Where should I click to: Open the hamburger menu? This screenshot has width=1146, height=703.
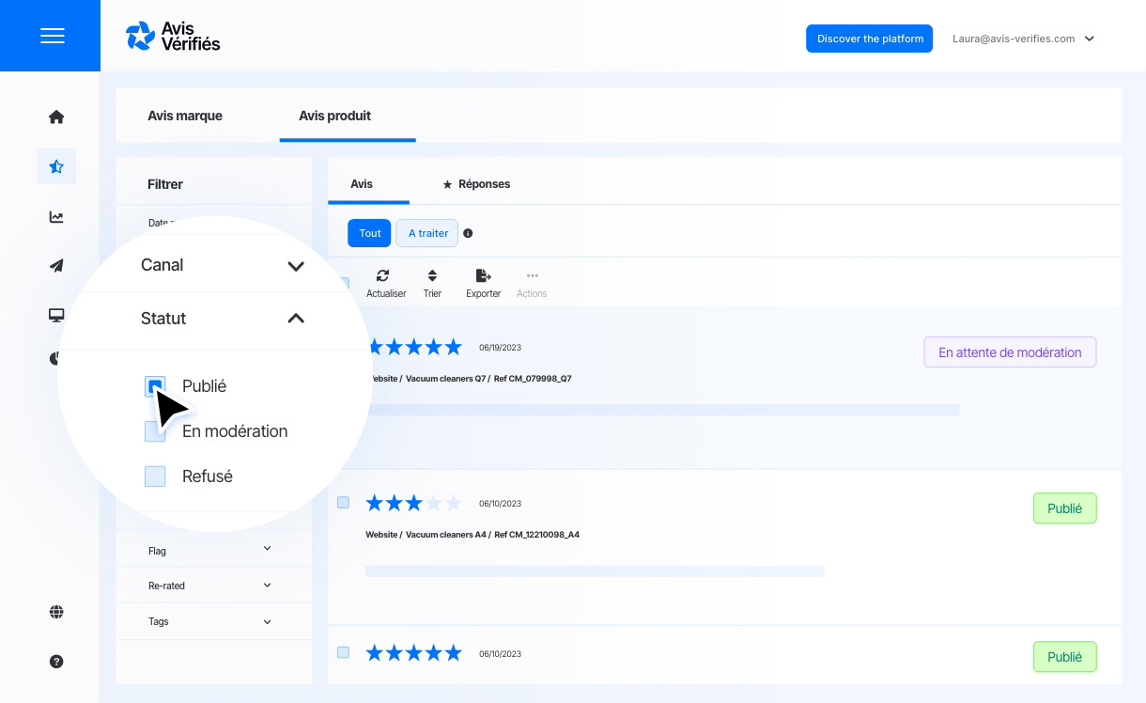pos(53,36)
